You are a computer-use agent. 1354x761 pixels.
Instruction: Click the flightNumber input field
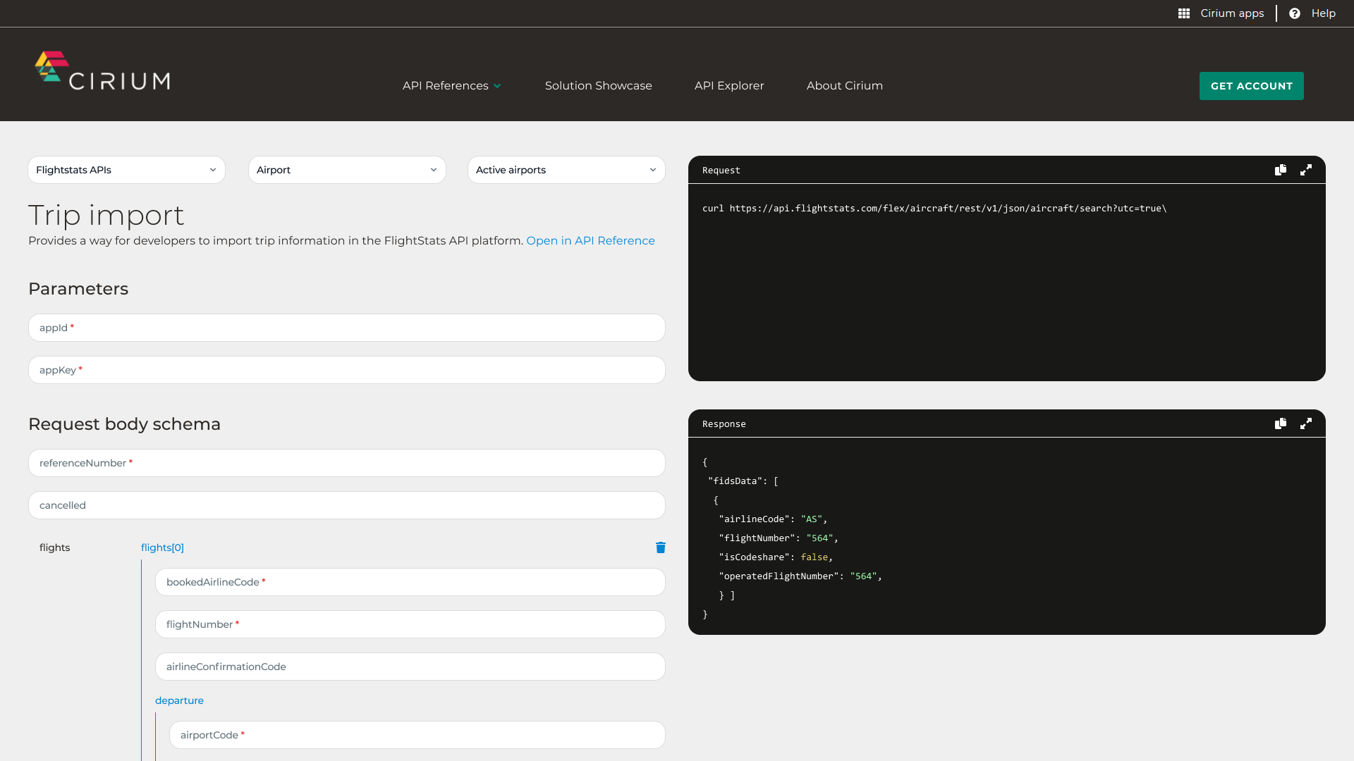tap(410, 624)
